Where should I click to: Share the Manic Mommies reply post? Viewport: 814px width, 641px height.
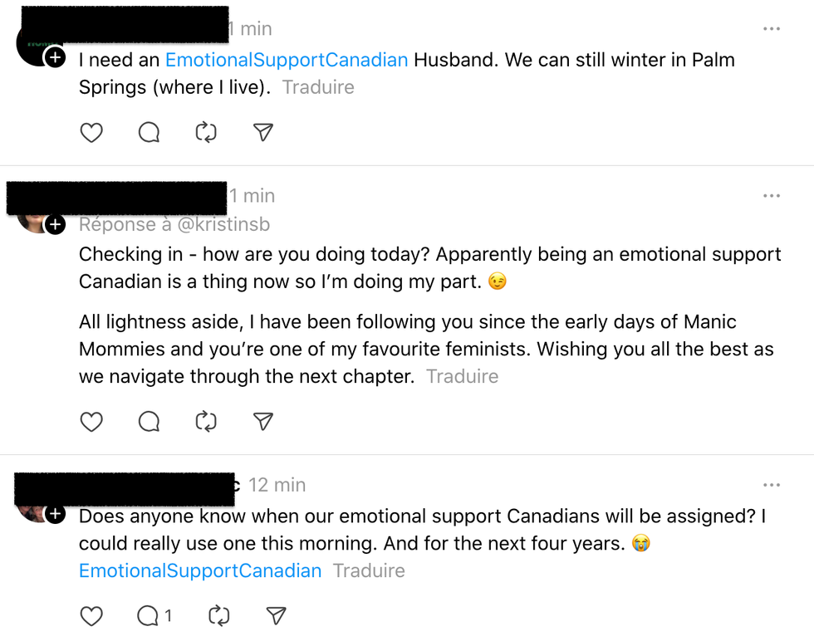263,422
